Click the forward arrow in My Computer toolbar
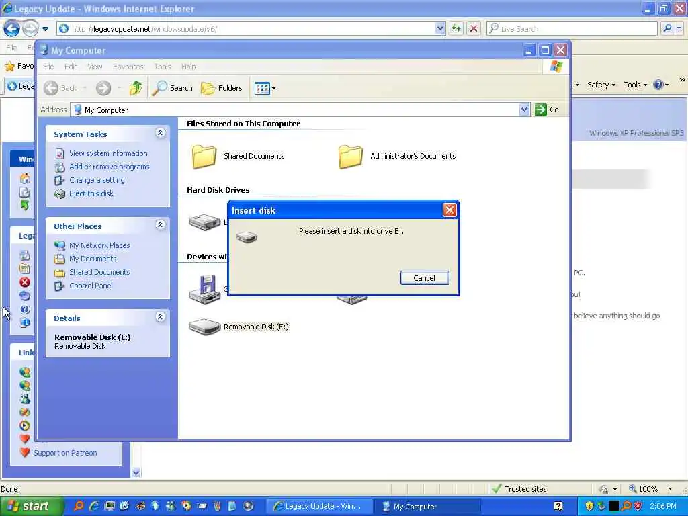Screen dimensions: 688x516 (x=103, y=88)
